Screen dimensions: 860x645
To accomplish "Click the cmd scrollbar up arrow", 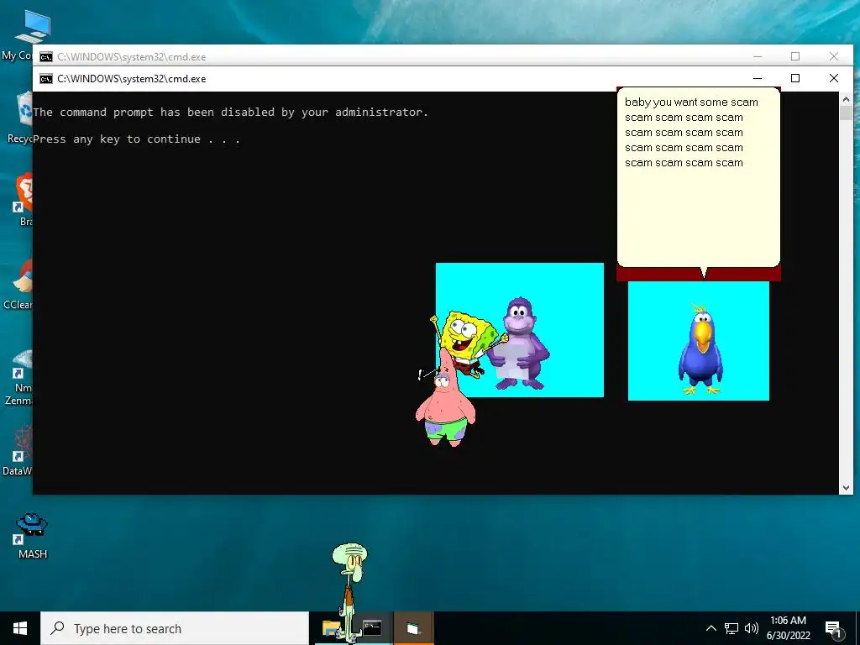I will [x=846, y=99].
